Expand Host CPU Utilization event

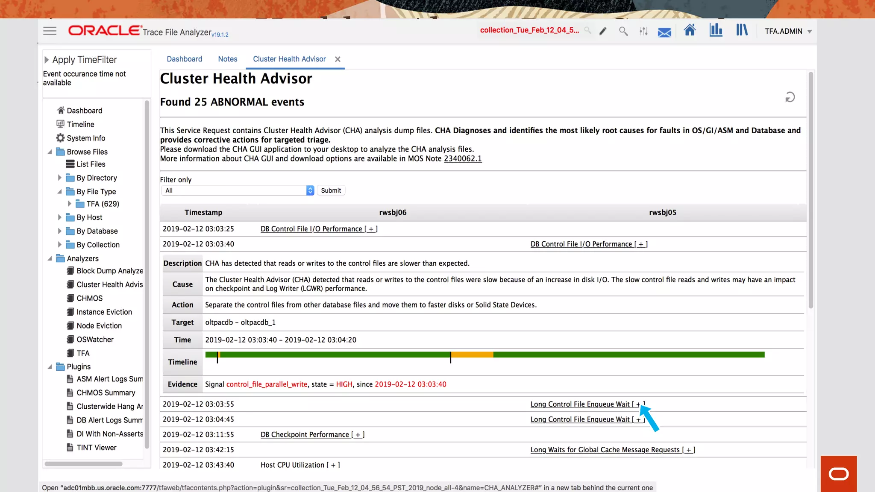(x=300, y=465)
